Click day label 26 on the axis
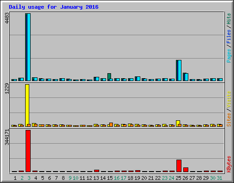 [x=185, y=178]
